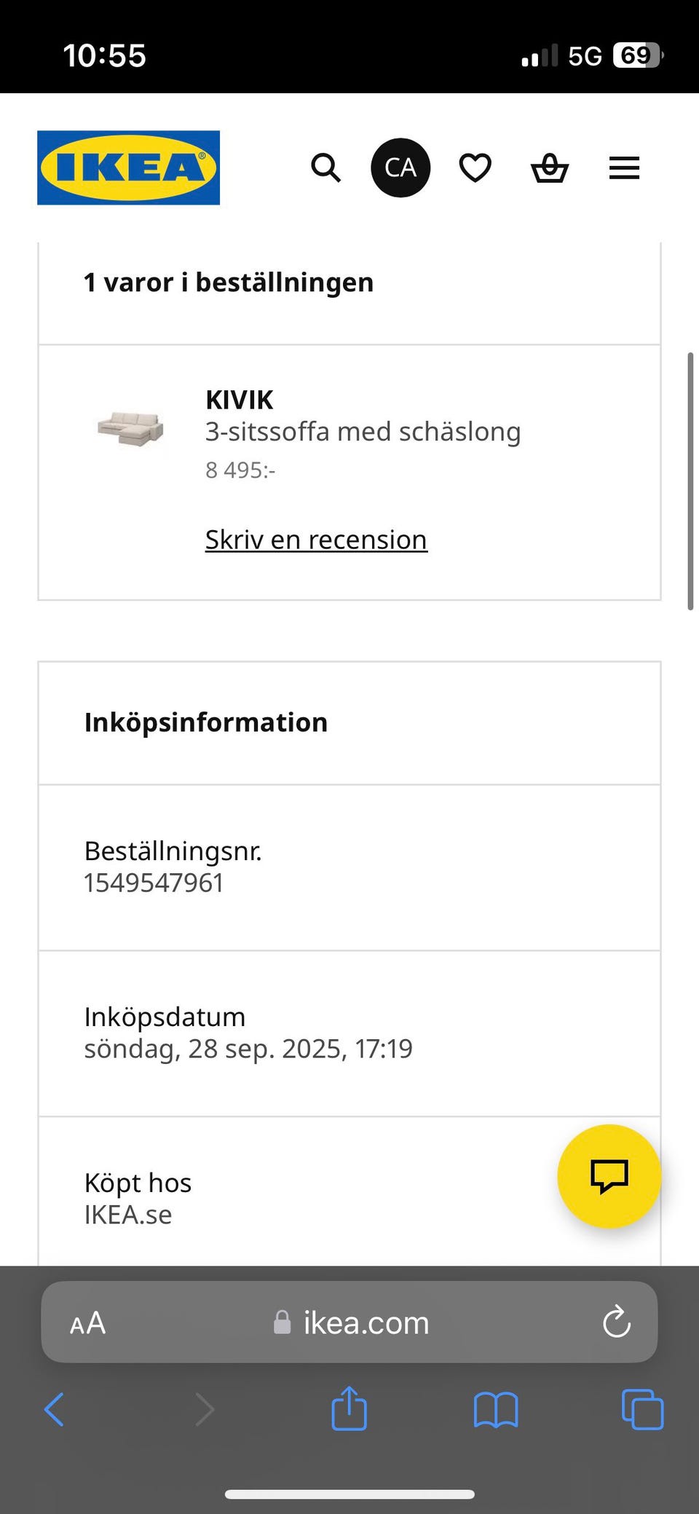
Task: Tap the Safari forward arrow
Action: 205,1409
